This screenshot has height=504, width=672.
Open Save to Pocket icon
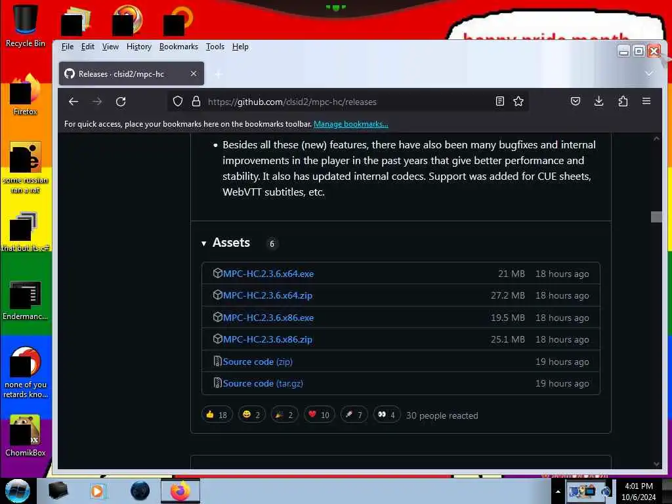[x=575, y=101]
